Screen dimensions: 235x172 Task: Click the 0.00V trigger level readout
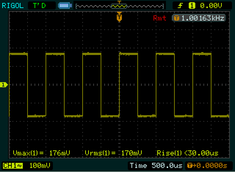click(x=211, y=6)
